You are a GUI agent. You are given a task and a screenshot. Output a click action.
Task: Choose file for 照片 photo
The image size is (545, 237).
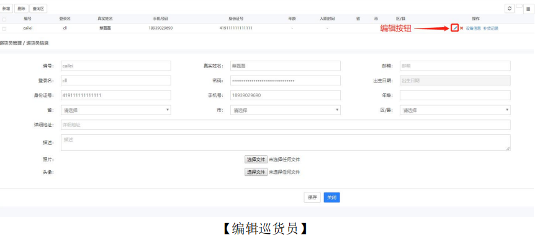(x=256, y=160)
